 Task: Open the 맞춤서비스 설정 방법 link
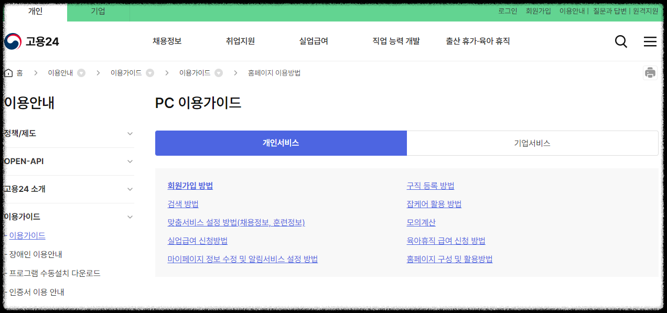(x=236, y=223)
